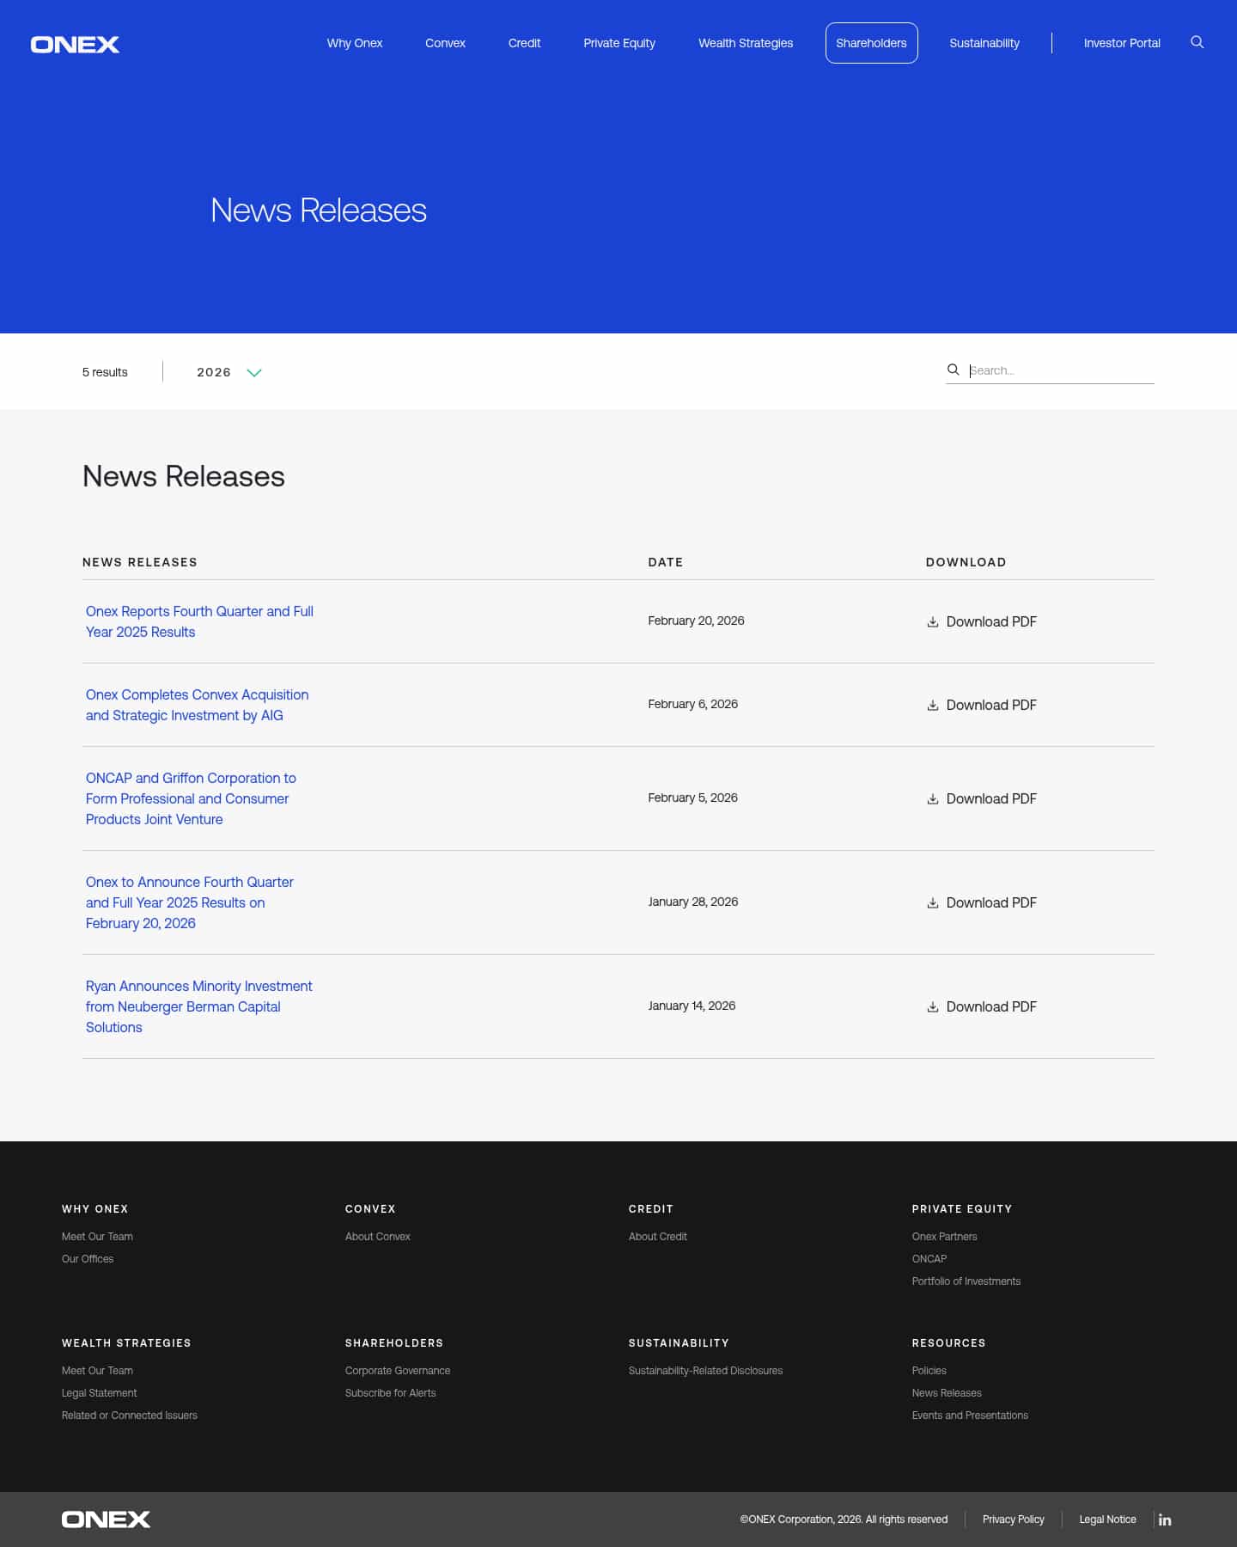This screenshot has height=1547, width=1237.
Task: Open the Private Equity menu
Action: 618,43
